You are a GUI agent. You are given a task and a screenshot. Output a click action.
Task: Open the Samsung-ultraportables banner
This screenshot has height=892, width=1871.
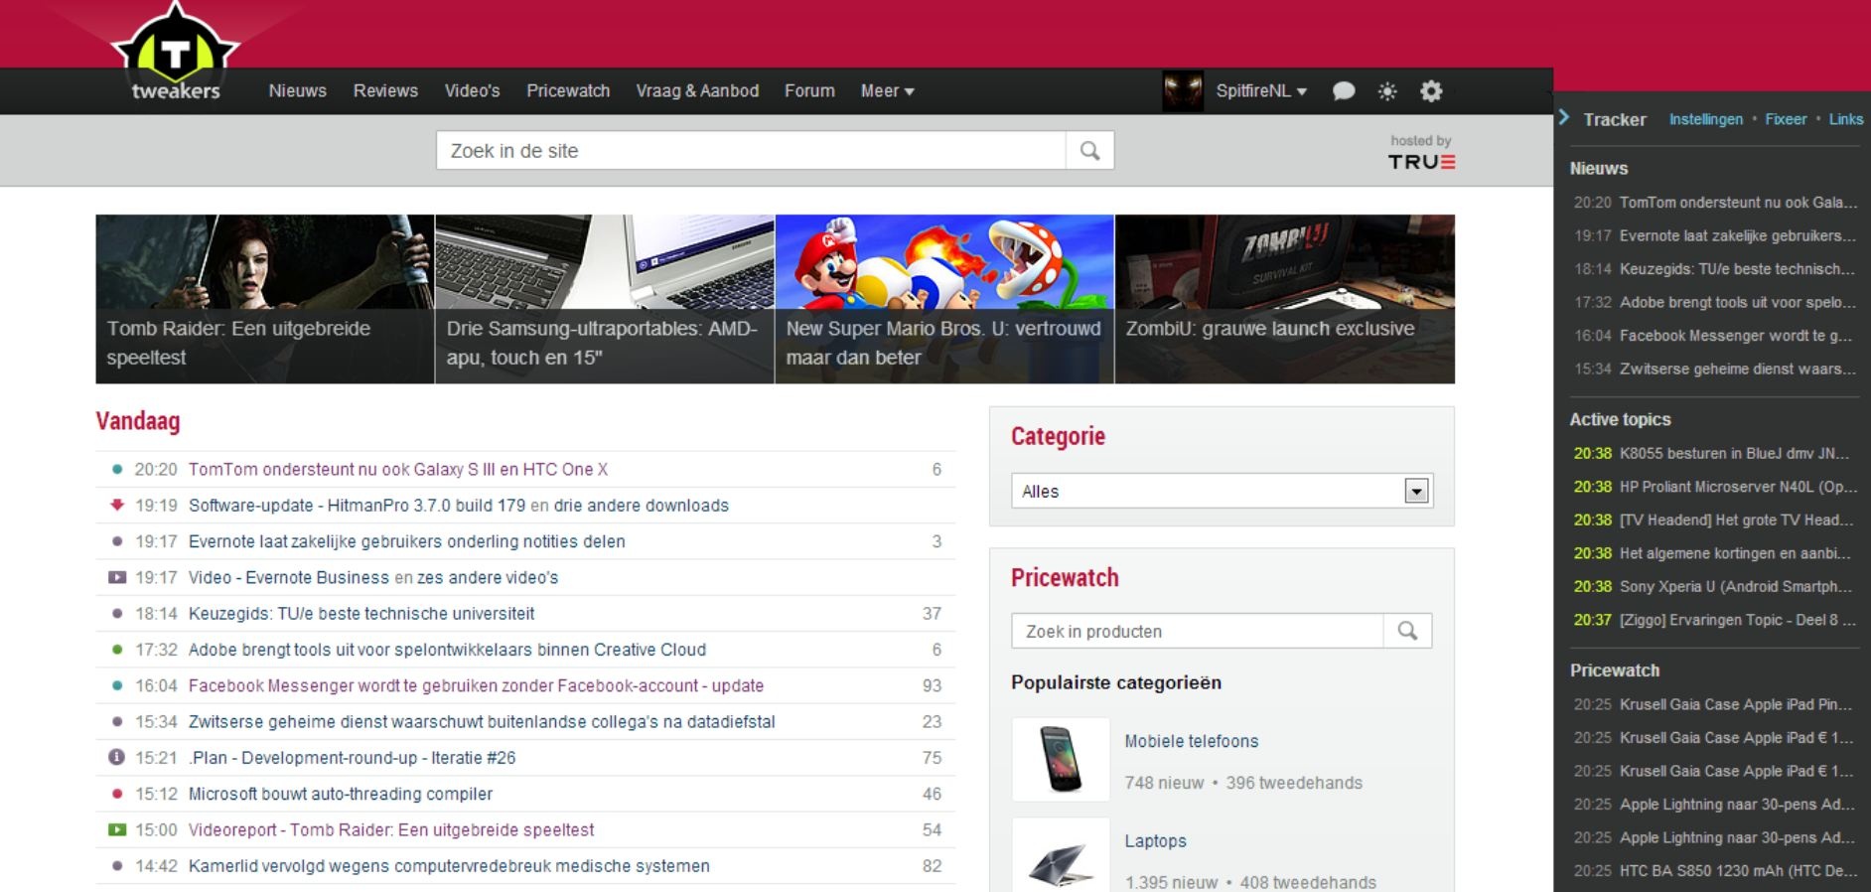tap(605, 299)
